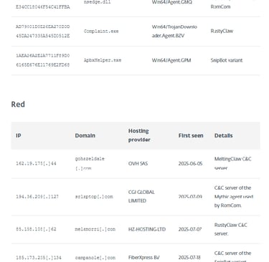Click the SnipBot variant description cell
269x262 pixels.
tap(227, 60)
